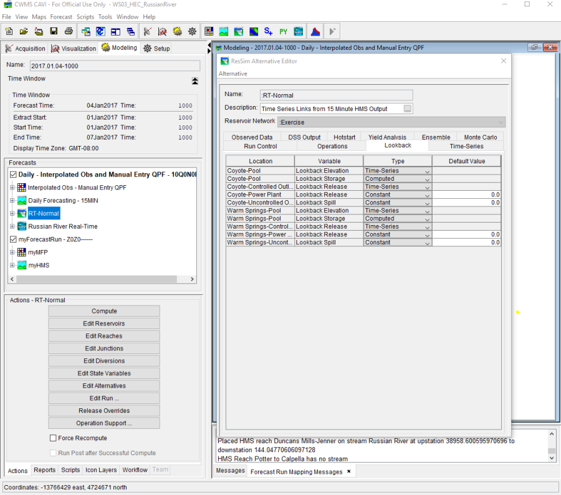Click the river bridge RAS toolbar icon

click(x=299, y=32)
